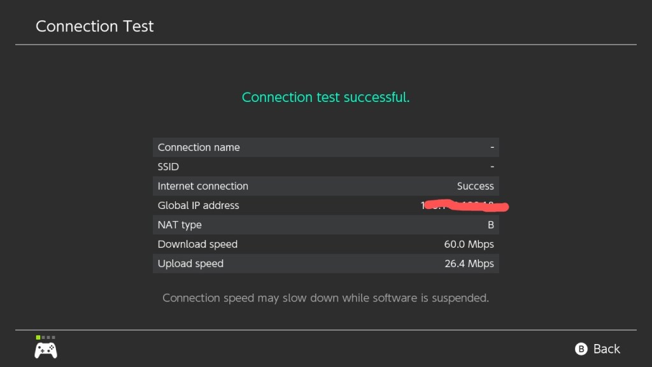Click the player indicator dots above controller
The width and height of the screenshot is (652, 367).
pos(45,337)
